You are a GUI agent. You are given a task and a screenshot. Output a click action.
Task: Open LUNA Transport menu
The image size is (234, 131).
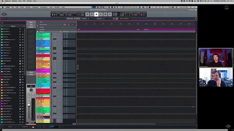35,7
